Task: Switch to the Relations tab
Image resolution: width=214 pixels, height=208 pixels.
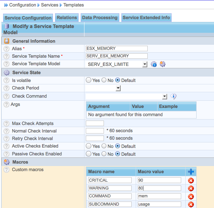Action: tap(67, 18)
